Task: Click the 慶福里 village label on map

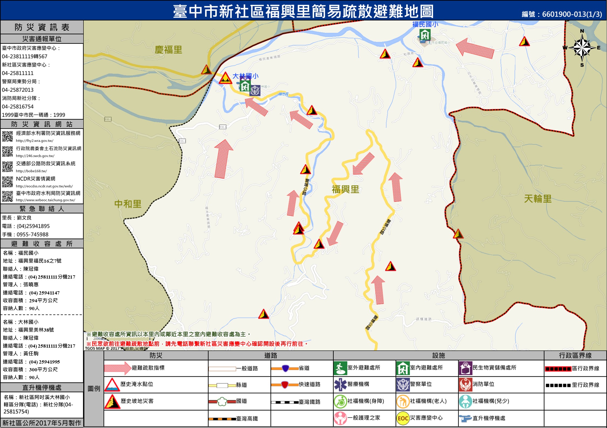Action: pos(168,50)
